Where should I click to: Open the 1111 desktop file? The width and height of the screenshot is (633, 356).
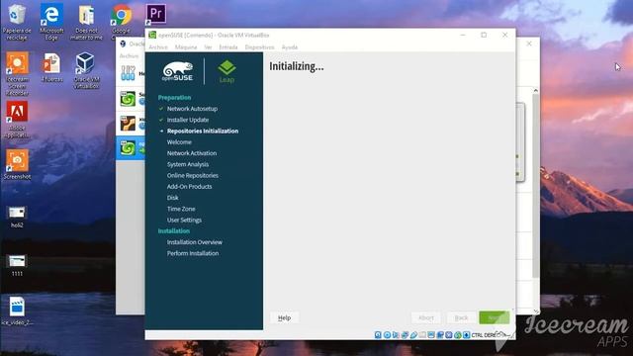[x=17, y=265]
